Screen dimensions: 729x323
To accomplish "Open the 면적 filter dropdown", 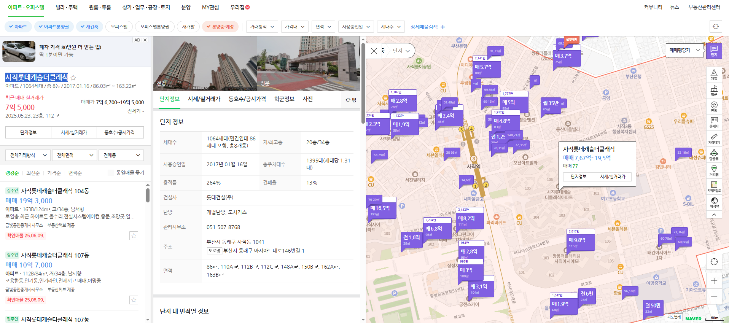I will tap(323, 27).
